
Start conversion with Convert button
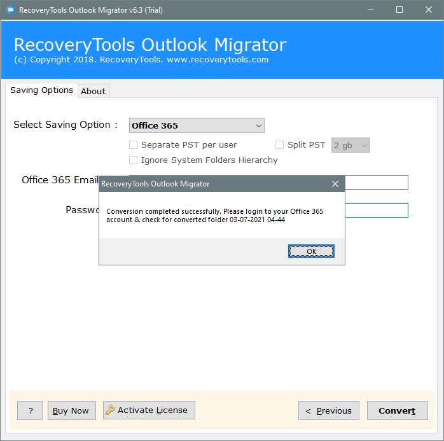[398, 410]
